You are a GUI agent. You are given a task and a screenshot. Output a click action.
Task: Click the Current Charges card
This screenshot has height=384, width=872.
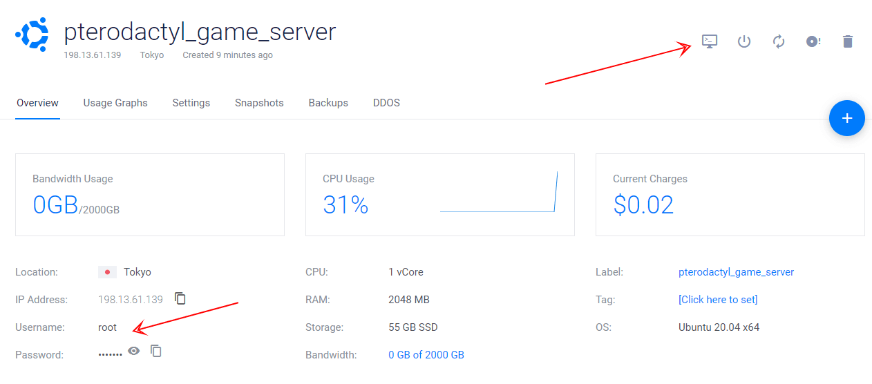[x=730, y=195]
